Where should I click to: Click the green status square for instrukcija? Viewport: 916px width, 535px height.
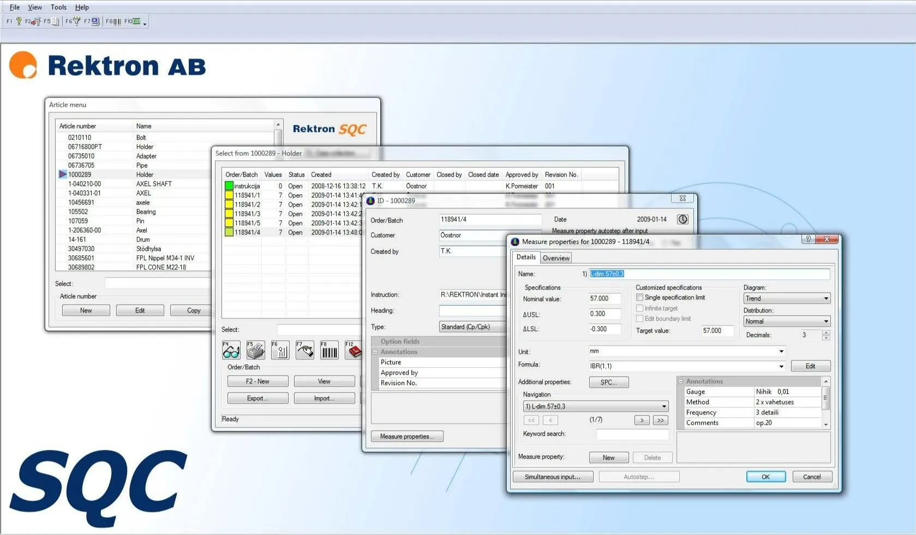229,186
